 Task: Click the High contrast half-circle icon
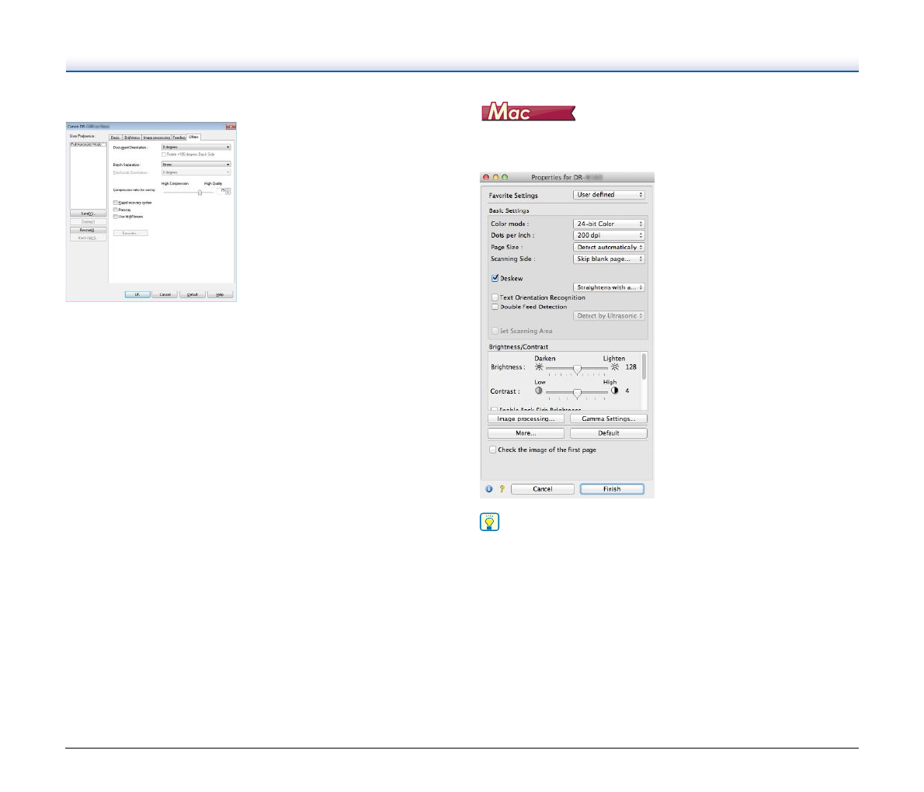click(x=614, y=391)
